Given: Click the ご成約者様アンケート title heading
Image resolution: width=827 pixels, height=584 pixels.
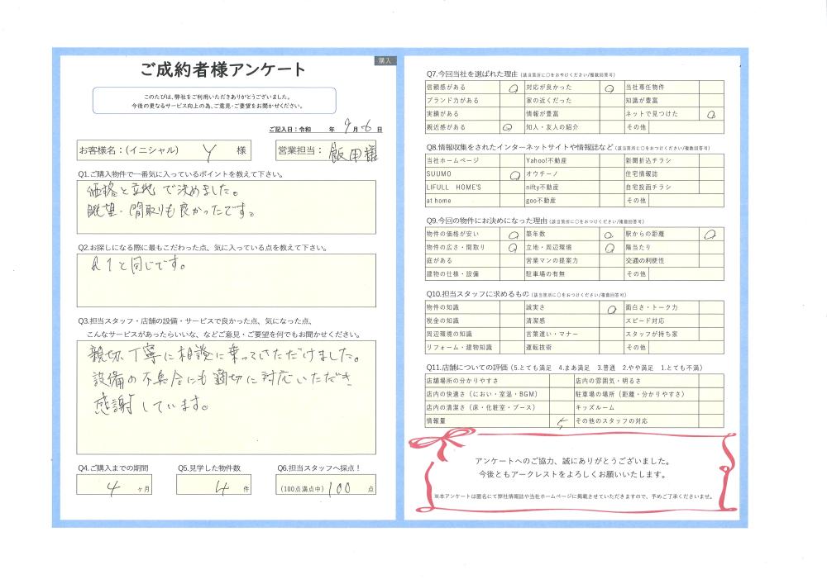Looking at the screenshot, I should click(223, 69).
